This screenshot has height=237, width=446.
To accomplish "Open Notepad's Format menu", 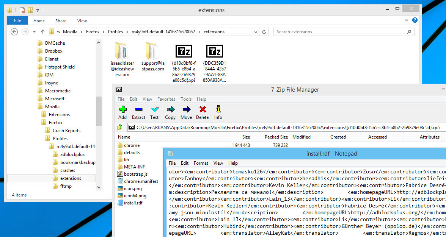I will point(201,163).
